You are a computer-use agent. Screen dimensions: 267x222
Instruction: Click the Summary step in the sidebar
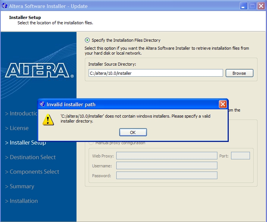pos(20,186)
